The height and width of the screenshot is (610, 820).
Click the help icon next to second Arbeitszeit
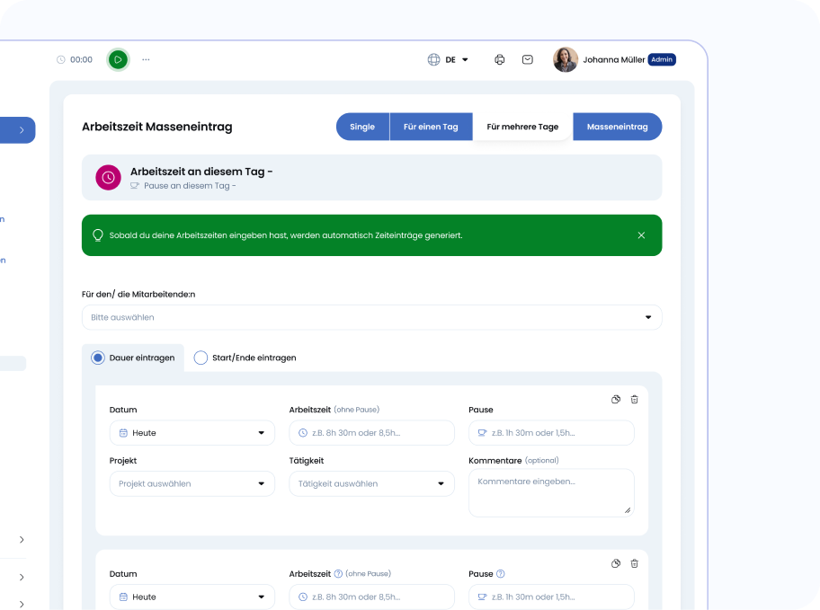pos(338,574)
